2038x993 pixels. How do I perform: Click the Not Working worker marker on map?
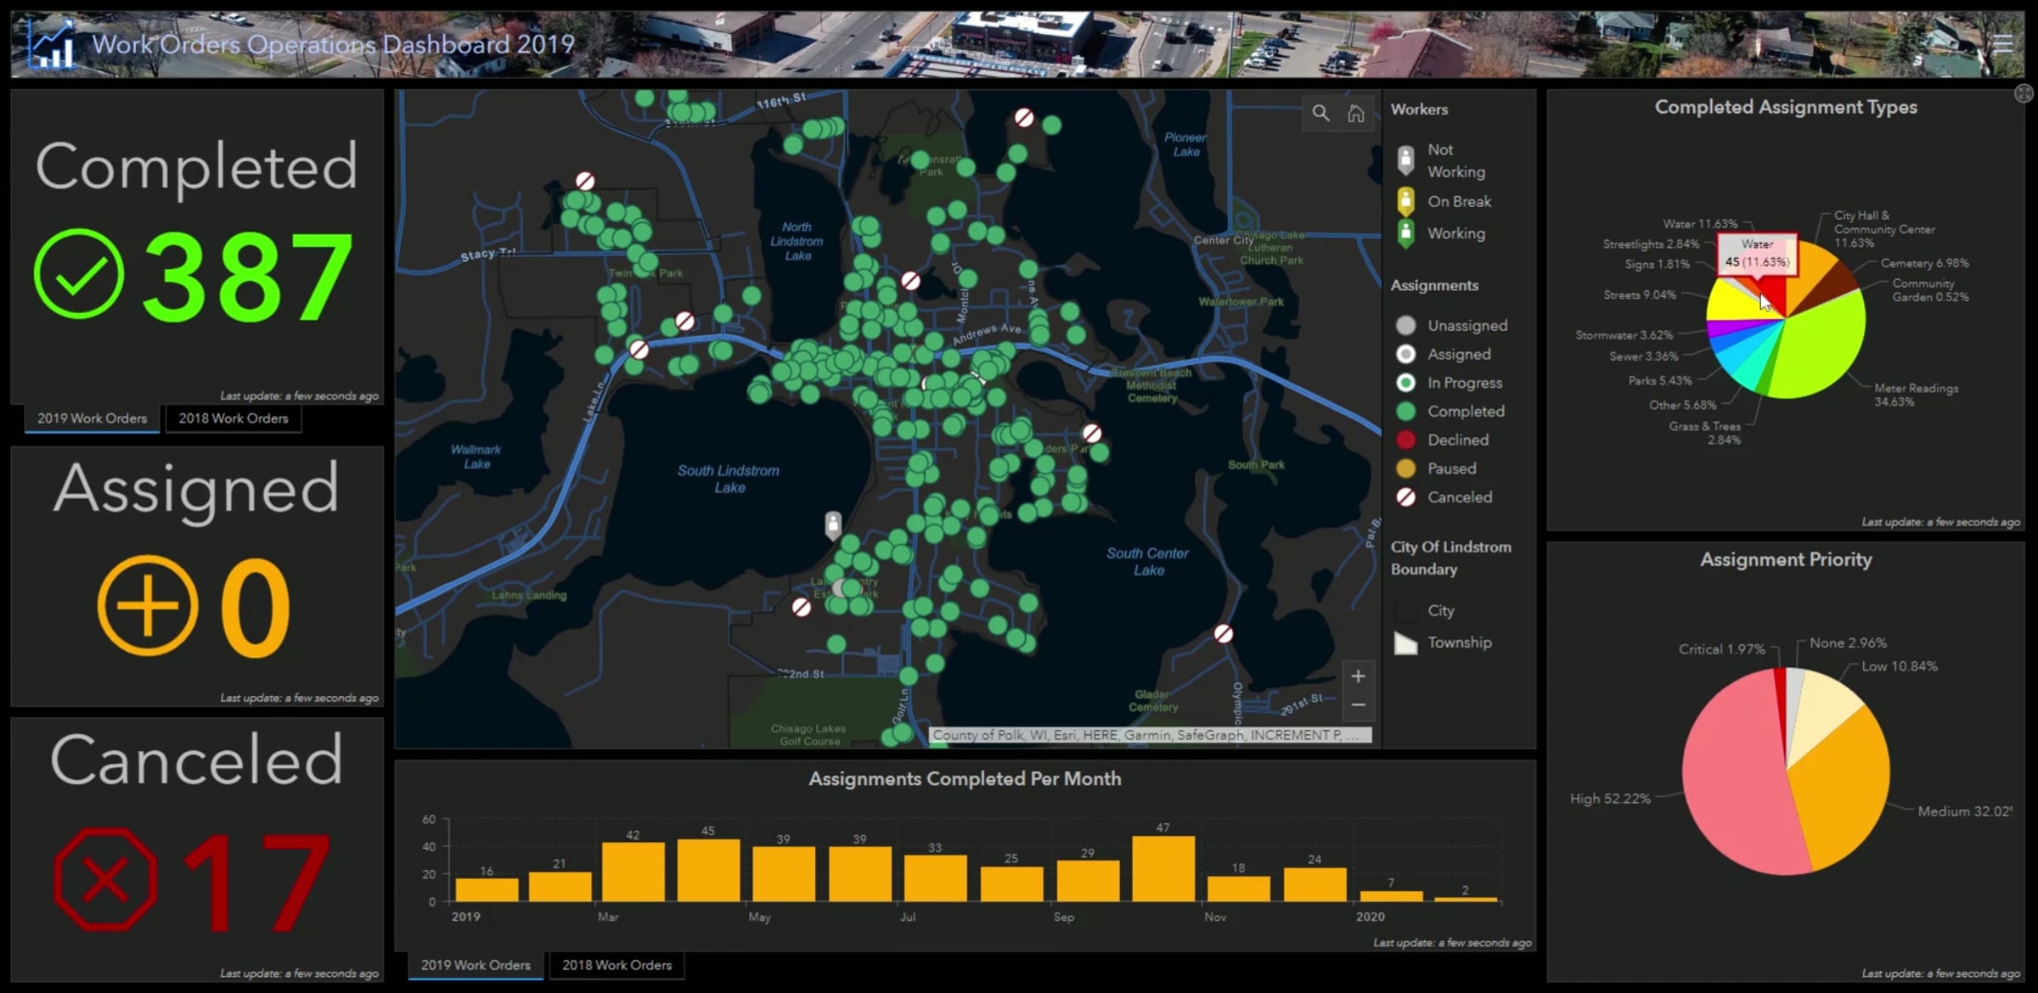(833, 525)
